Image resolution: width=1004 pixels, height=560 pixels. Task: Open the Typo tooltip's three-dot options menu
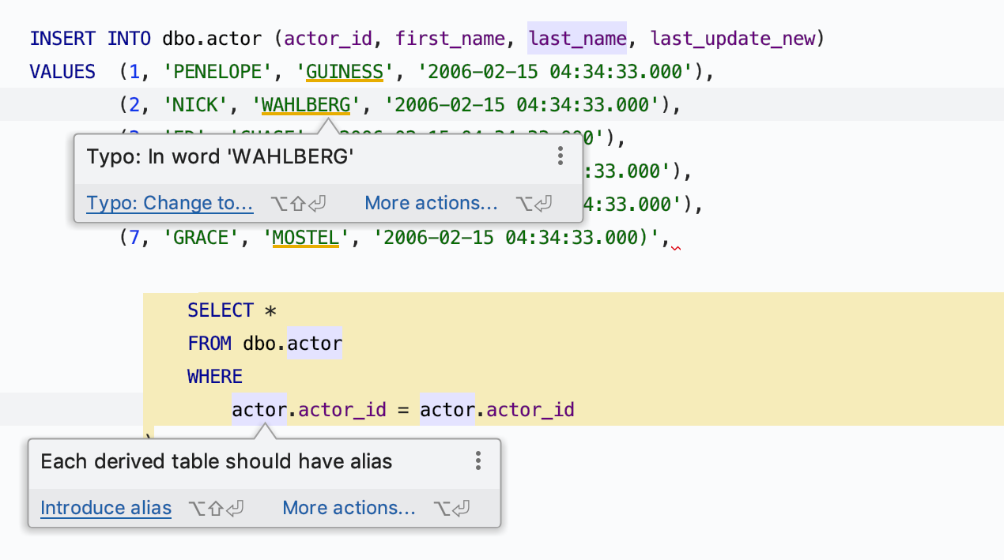(560, 156)
